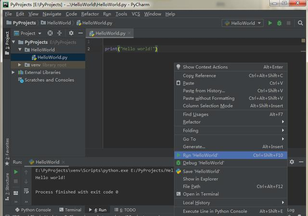Click the Collapse All icon in Project panel
Screen dimensions: 308x216
59,33
